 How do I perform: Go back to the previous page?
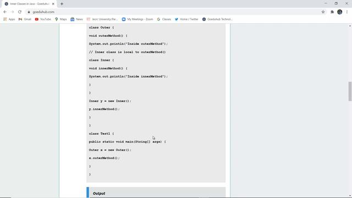point(5,12)
